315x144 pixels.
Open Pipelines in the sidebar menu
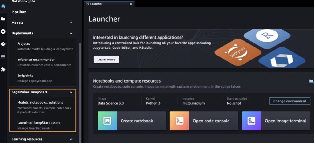[19, 12]
